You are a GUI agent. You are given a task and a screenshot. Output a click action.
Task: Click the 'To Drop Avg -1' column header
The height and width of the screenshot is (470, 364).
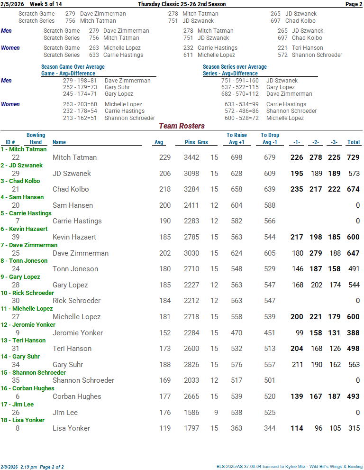click(x=270, y=139)
